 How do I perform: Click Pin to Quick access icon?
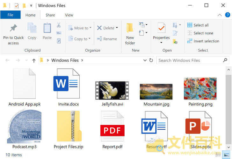(x=13, y=28)
